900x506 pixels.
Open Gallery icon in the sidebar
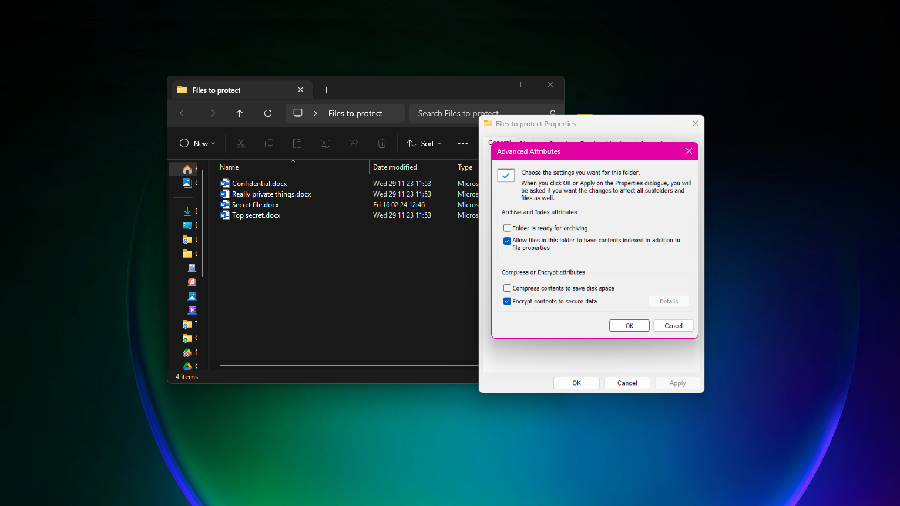[187, 183]
